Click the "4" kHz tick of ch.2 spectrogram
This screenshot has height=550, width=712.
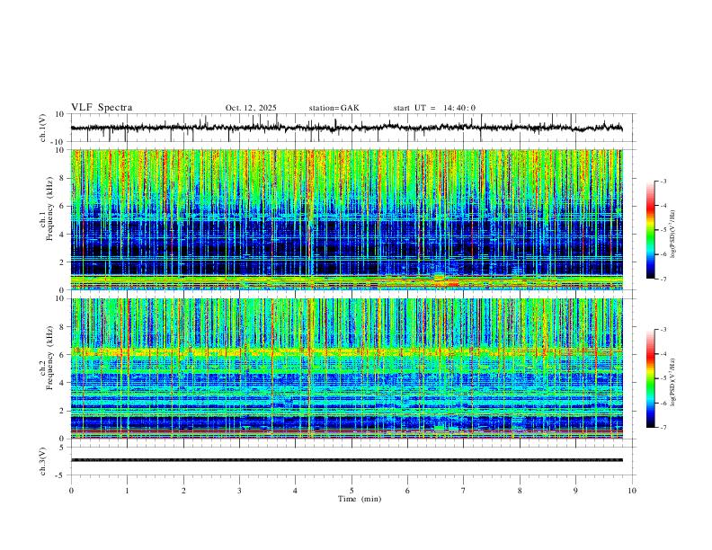pyautogui.click(x=62, y=383)
